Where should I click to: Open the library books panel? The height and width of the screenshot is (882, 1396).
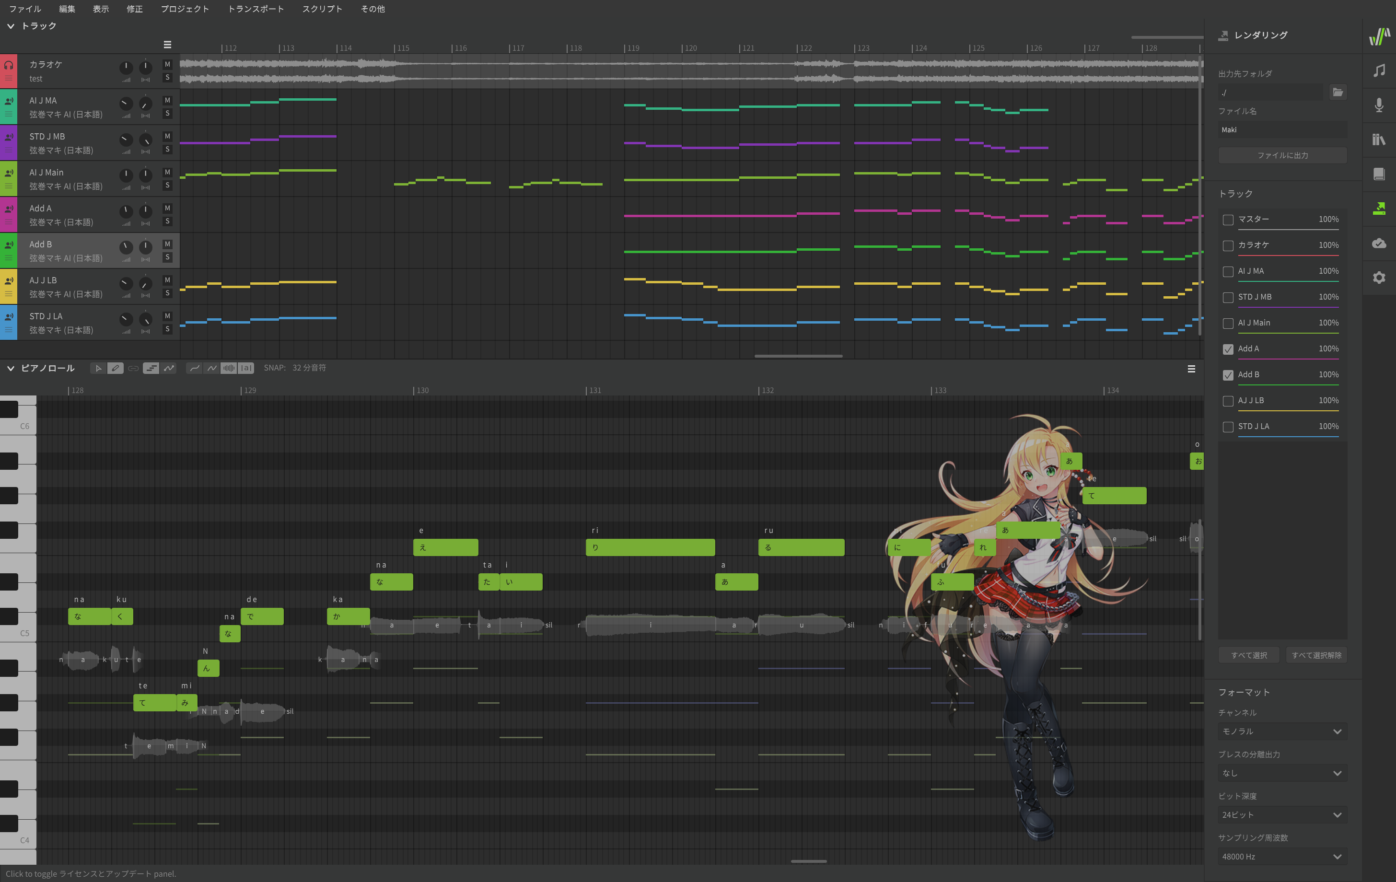[x=1379, y=139]
